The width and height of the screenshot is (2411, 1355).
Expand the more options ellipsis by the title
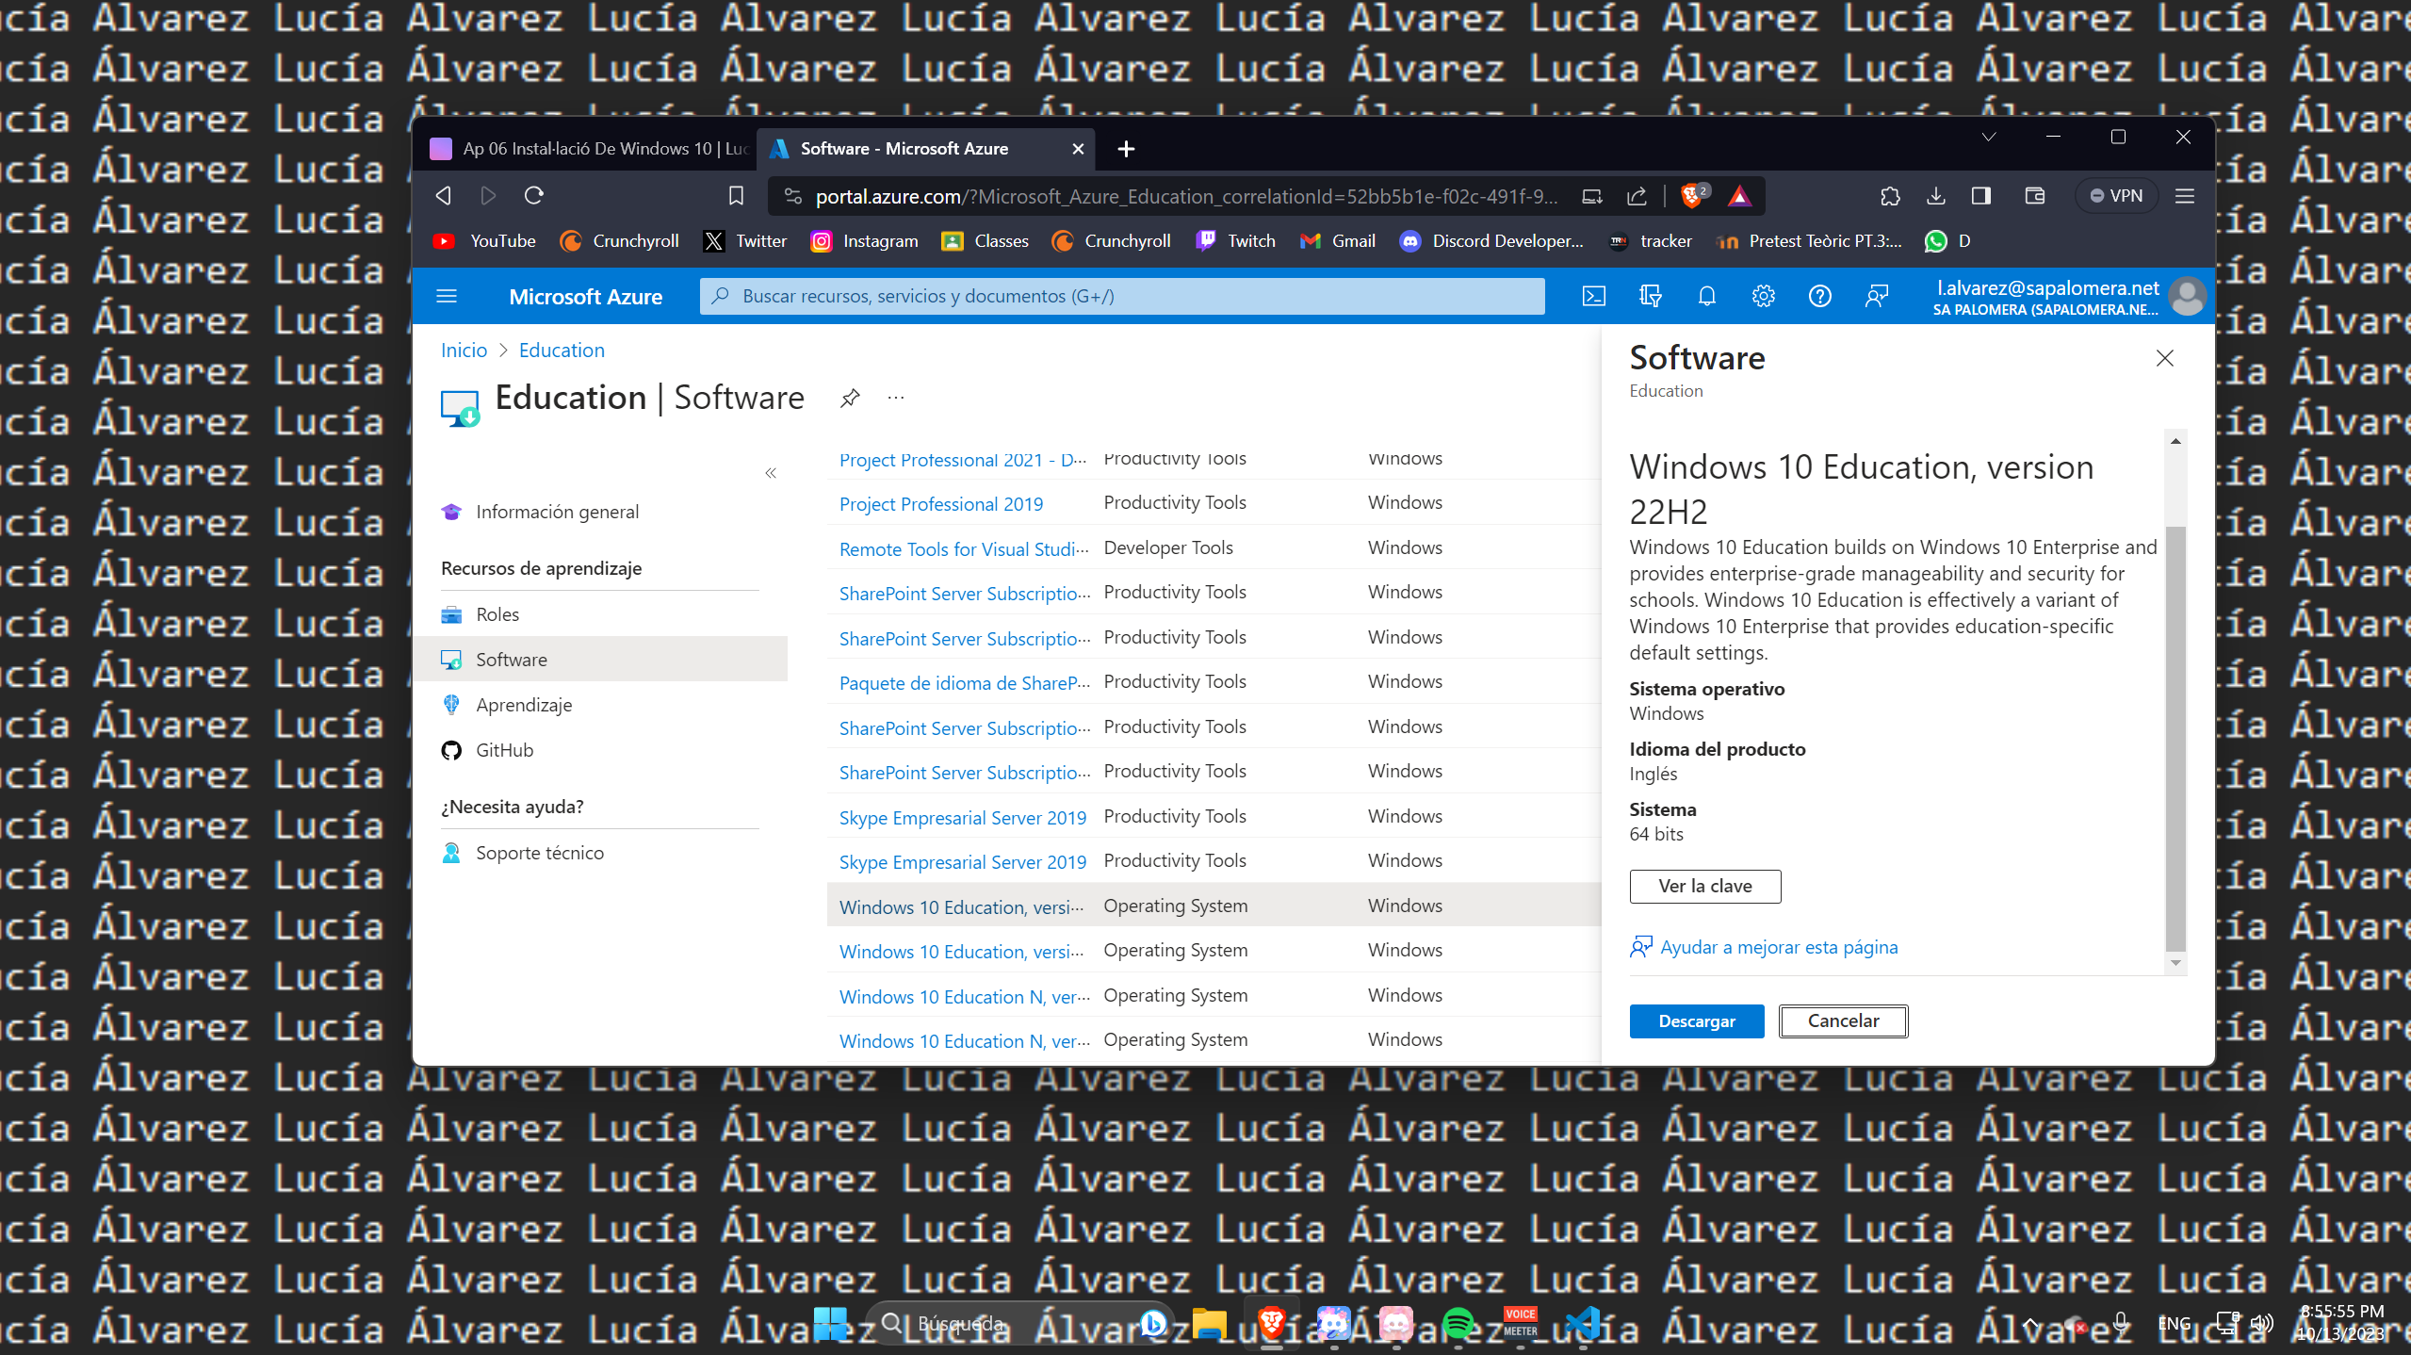tap(895, 398)
